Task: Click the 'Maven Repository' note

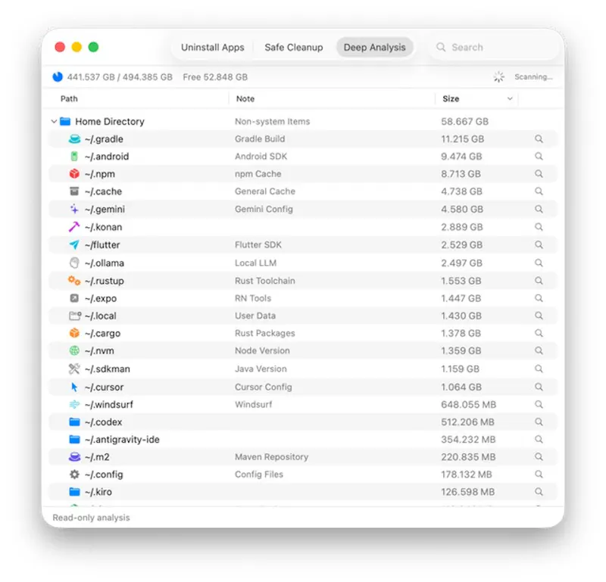Action: tap(271, 457)
